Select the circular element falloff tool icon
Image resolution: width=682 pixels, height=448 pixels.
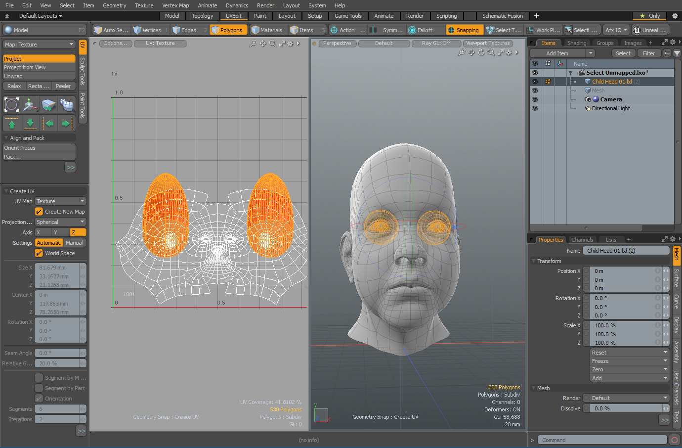[x=12, y=105]
